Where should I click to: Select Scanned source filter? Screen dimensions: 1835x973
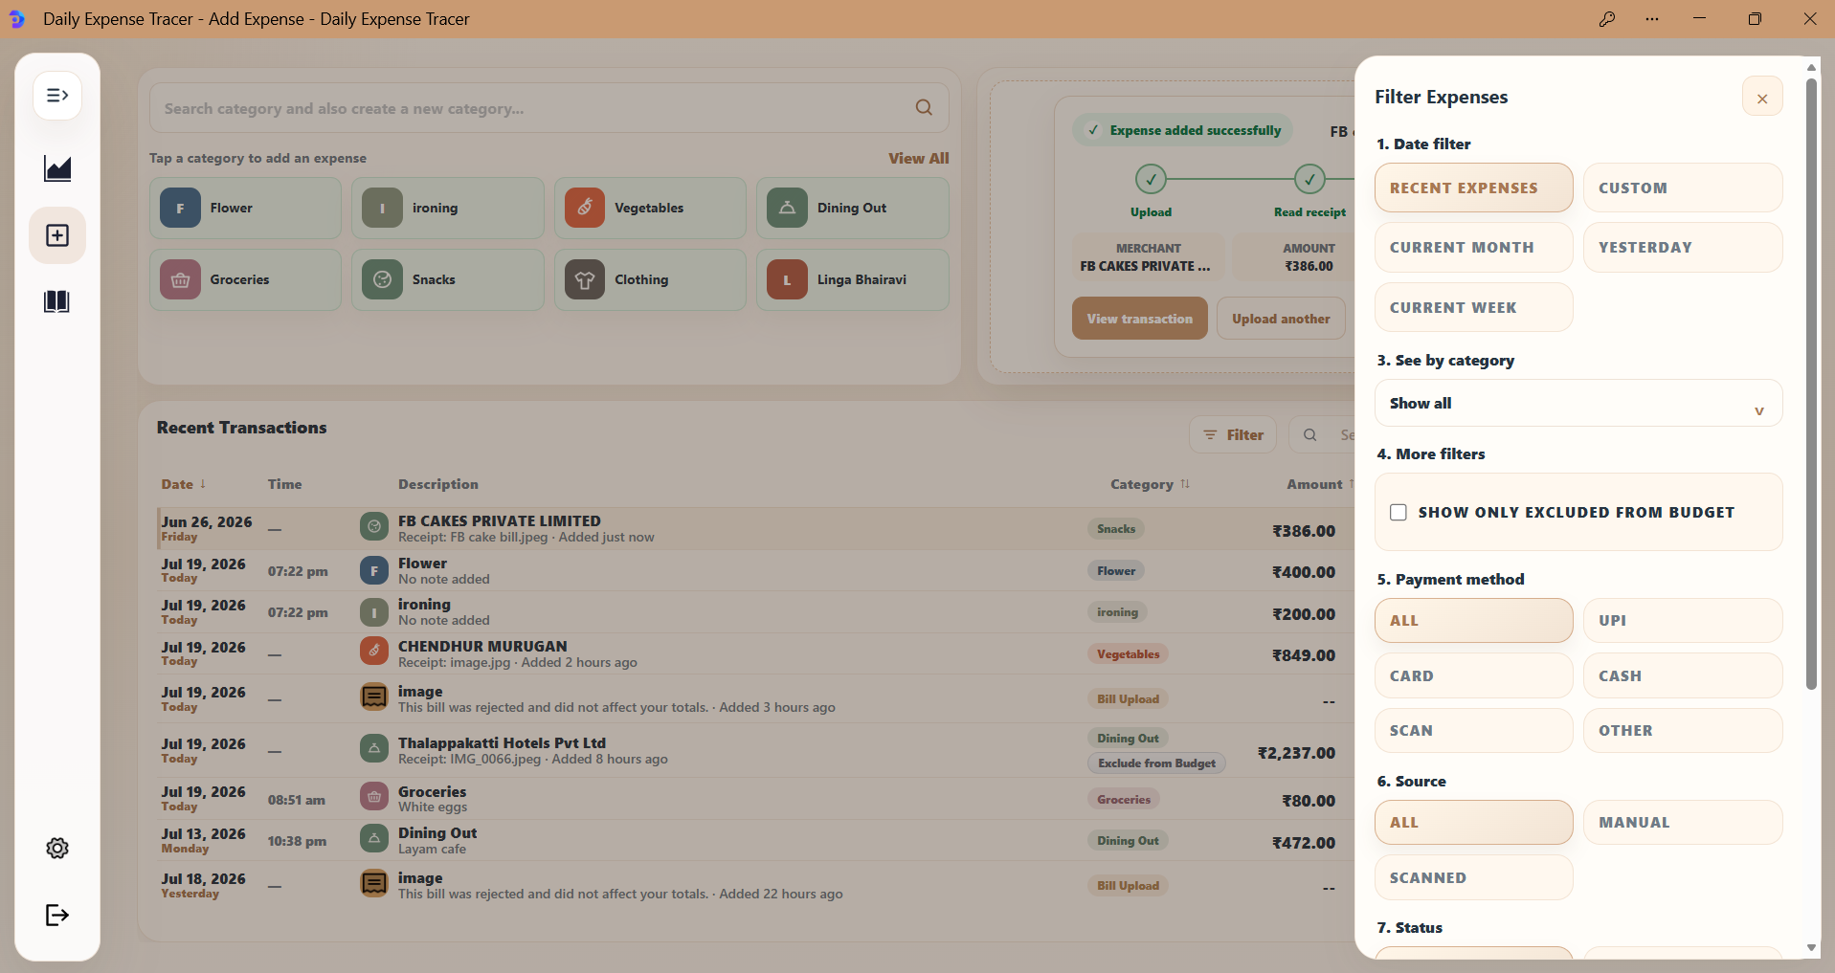(x=1473, y=878)
